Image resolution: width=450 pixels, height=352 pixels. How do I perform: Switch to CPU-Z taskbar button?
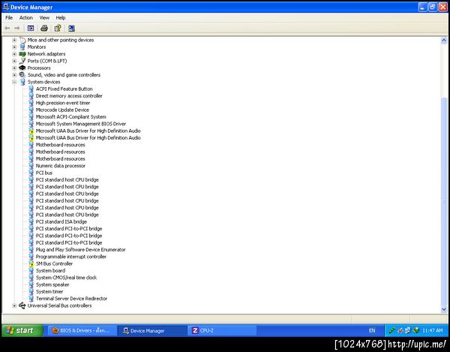(x=222, y=330)
